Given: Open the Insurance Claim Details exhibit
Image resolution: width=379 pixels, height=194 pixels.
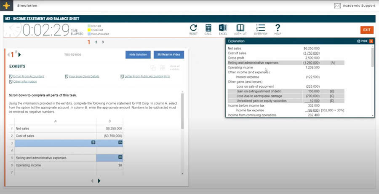Looking at the screenshot, I should pos(84,76).
